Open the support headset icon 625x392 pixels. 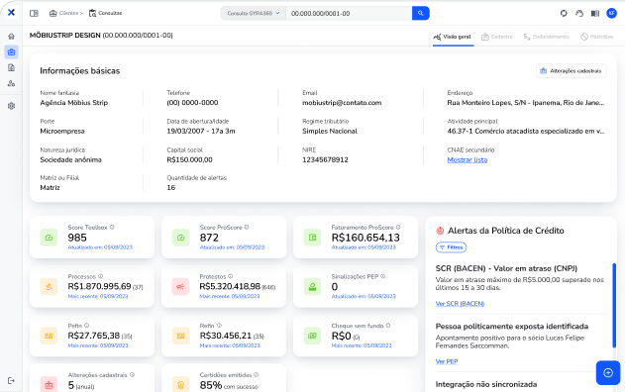[579, 13]
